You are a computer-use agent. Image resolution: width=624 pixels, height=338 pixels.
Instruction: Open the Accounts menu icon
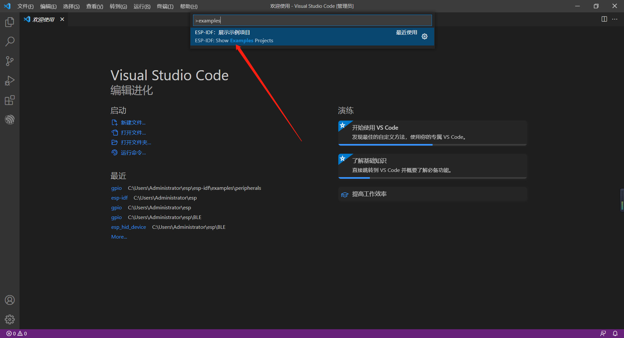click(10, 300)
